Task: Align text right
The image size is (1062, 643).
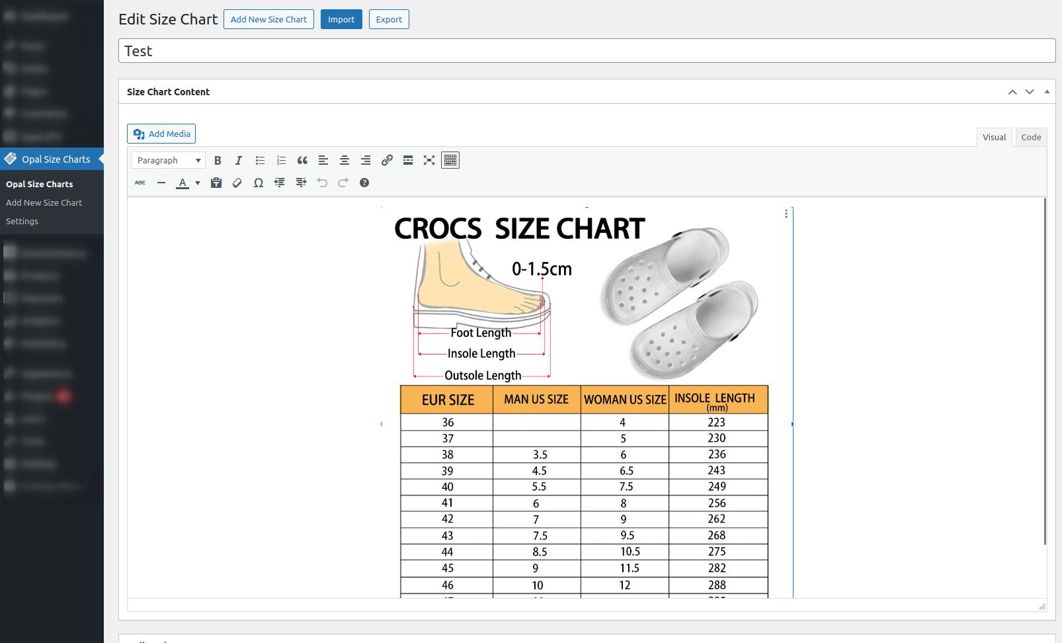Action: coord(366,160)
